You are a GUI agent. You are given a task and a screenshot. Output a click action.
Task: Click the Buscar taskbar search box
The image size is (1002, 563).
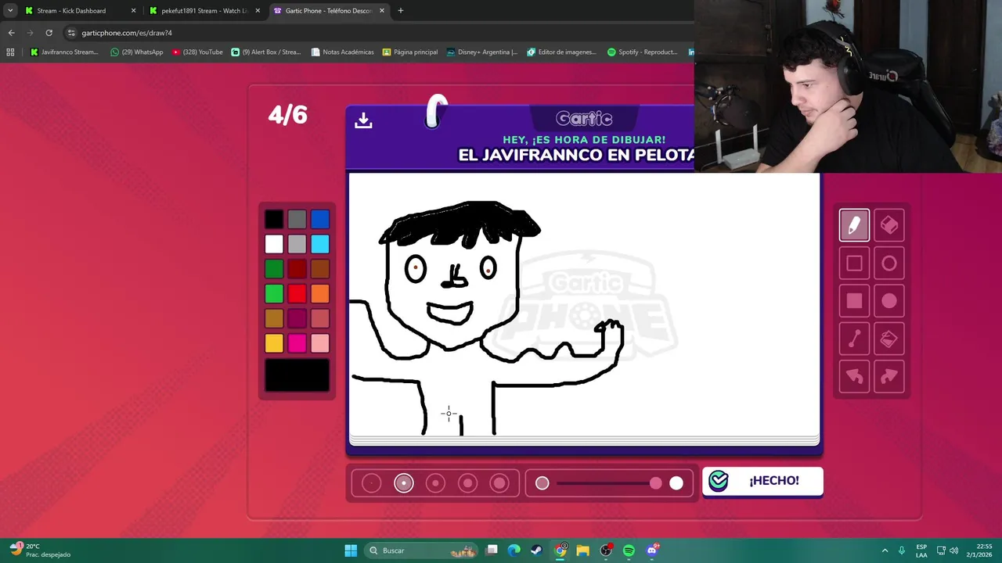click(421, 550)
